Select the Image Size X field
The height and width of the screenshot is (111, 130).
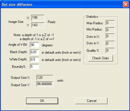[x=38, y=18]
